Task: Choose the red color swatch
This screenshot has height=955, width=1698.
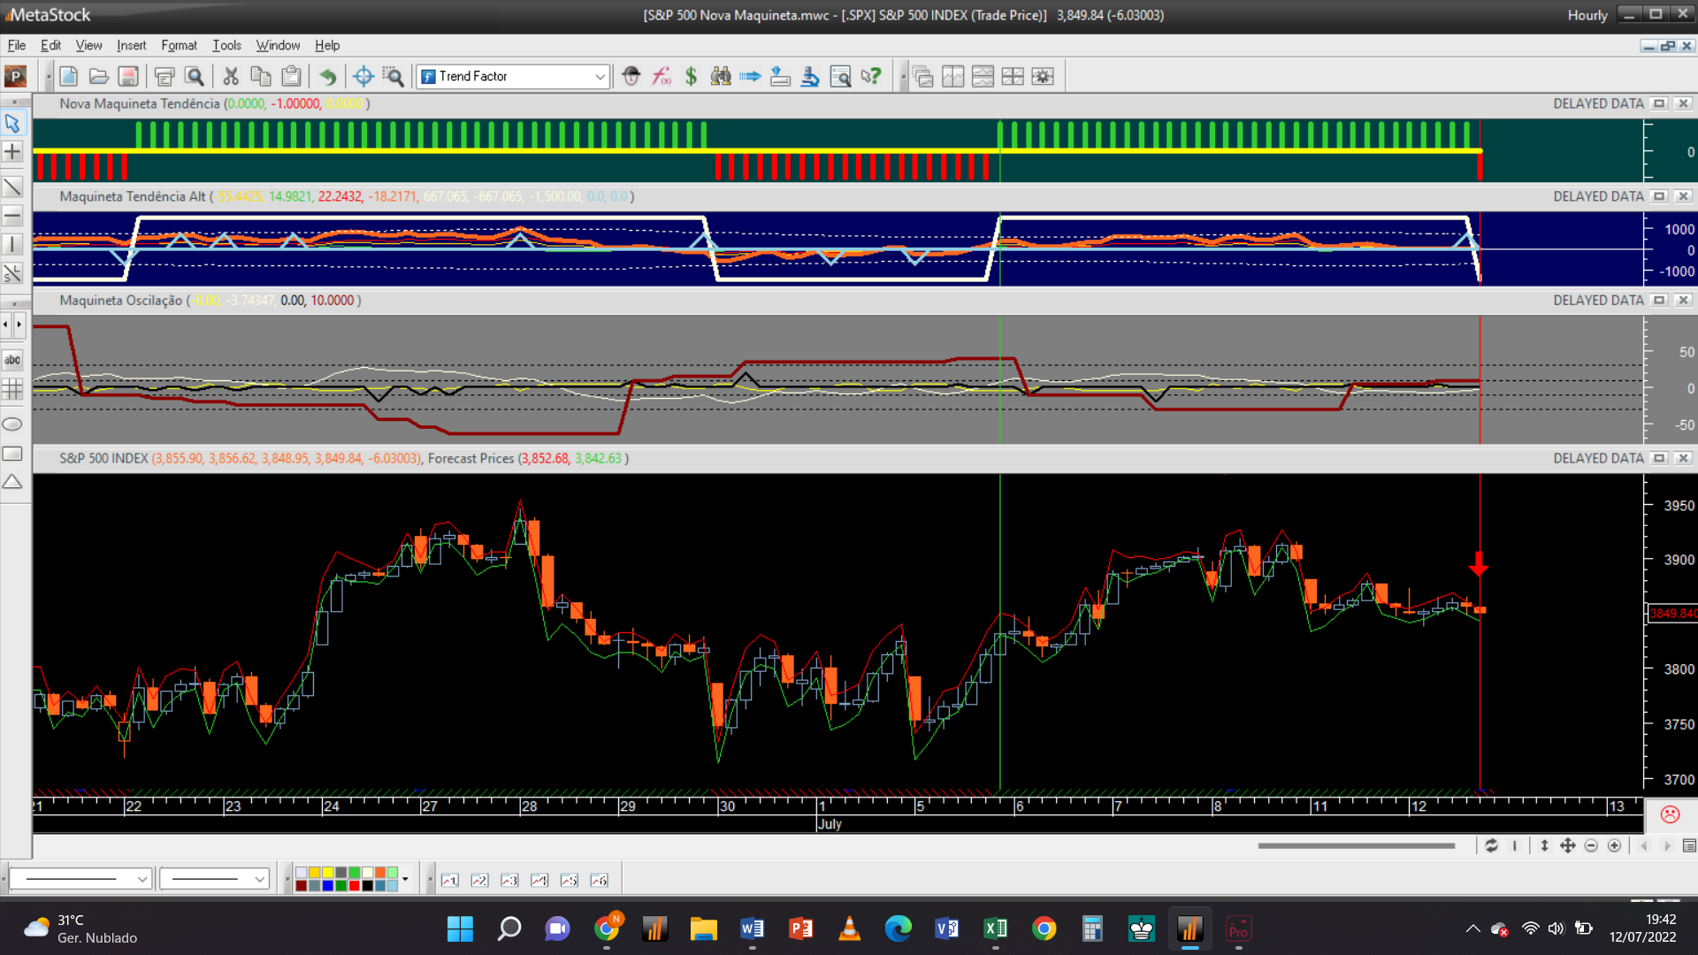Action: (355, 886)
